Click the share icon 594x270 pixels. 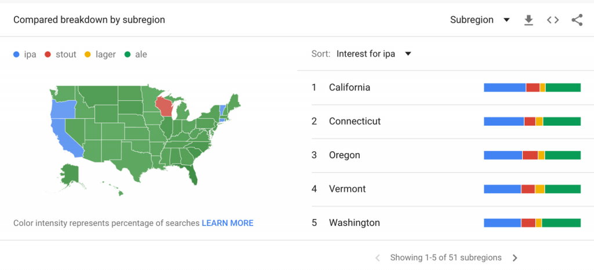coord(577,20)
